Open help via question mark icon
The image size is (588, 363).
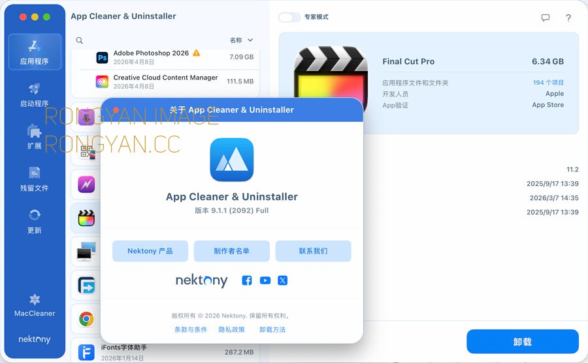tap(568, 18)
